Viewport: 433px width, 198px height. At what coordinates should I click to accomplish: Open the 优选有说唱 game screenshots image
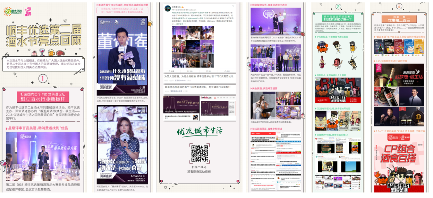click(338, 121)
